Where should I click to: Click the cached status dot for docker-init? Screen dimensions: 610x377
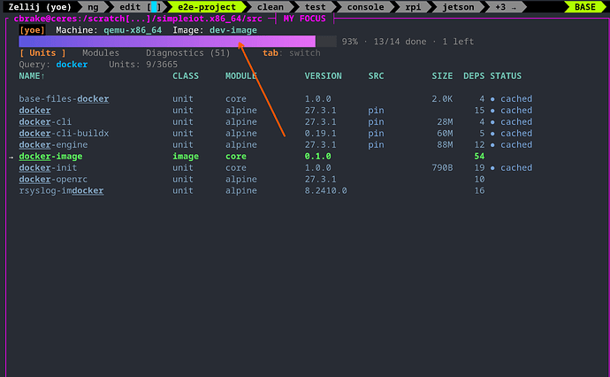(492, 168)
